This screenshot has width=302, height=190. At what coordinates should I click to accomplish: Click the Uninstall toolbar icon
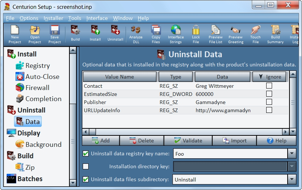coord(115,33)
